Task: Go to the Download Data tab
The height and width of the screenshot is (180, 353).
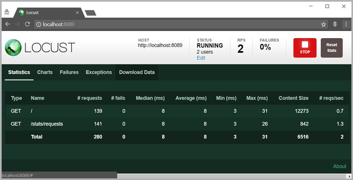Action: click(137, 72)
